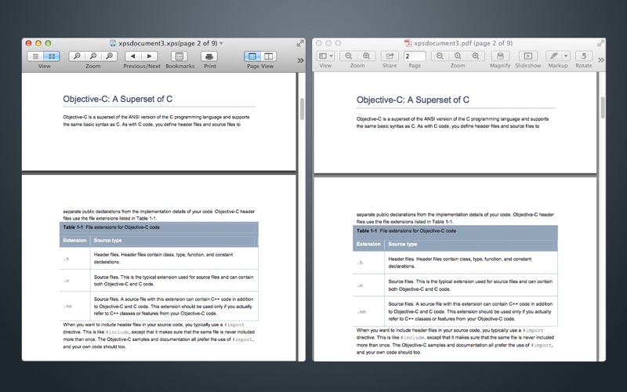The width and height of the screenshot is (627, 392).
Task: Click PDF file icon in title bar
Action: click(408, 43)
